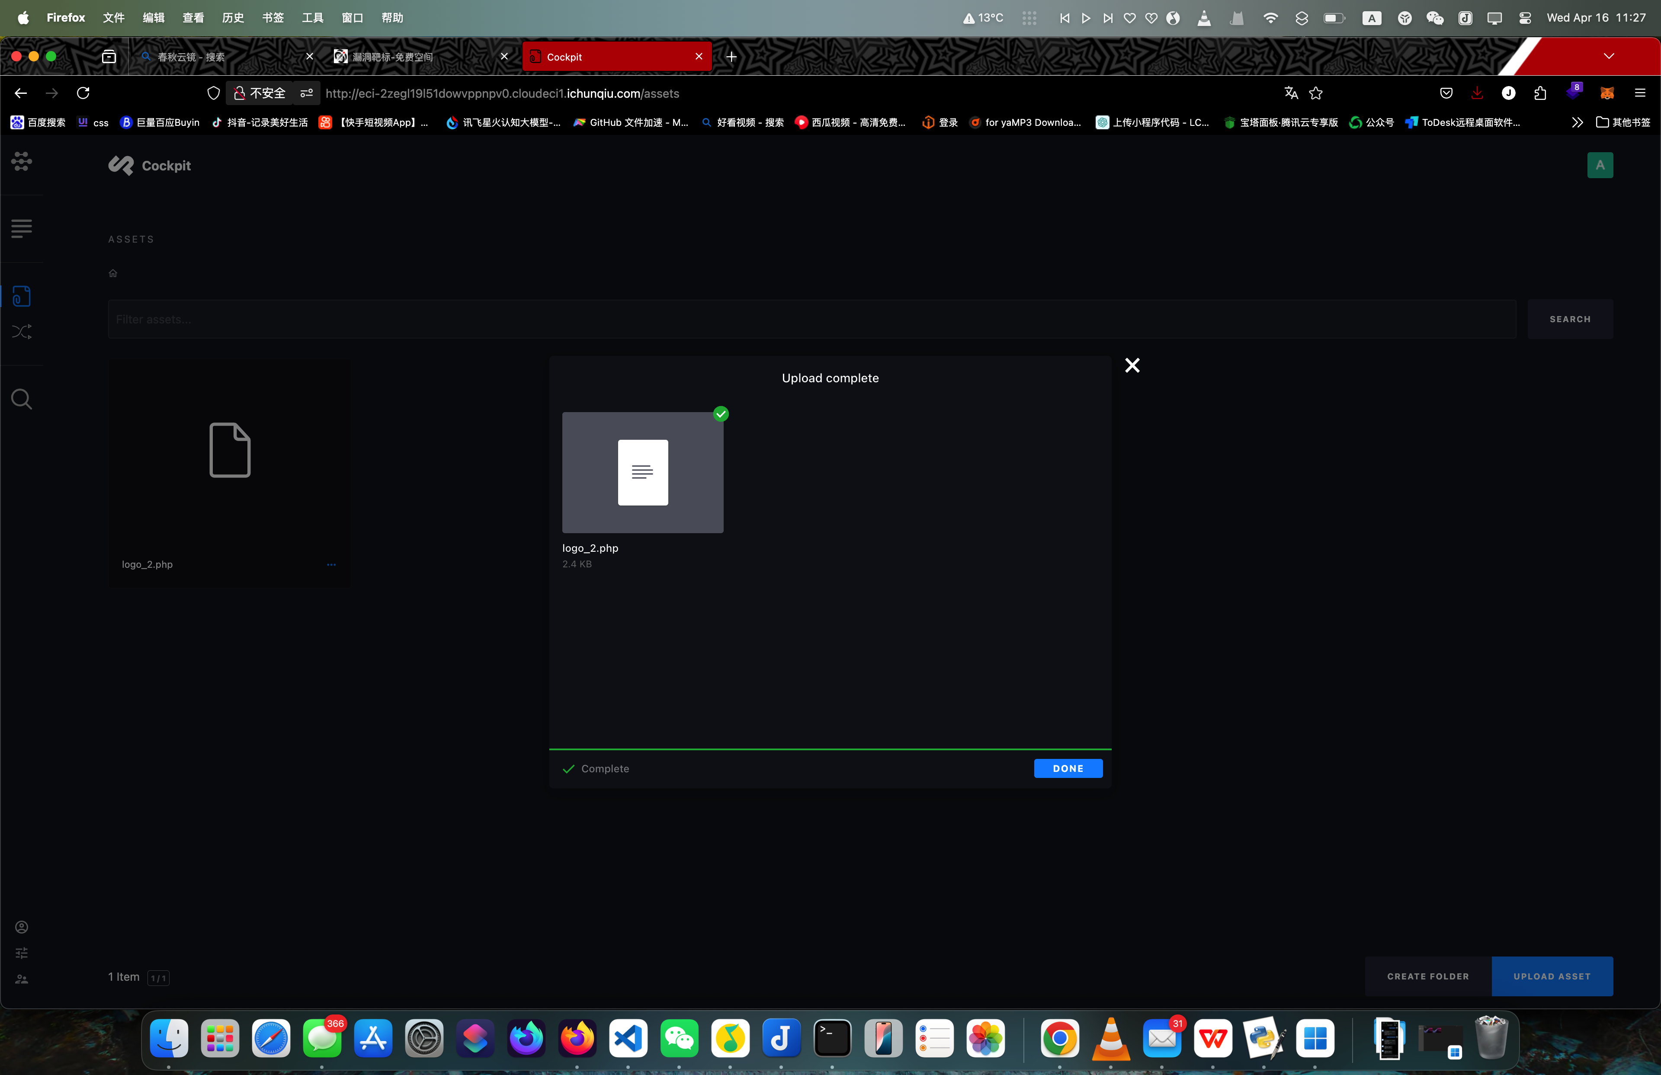Click the assets home breadcrumb icon

pos(113,273)
